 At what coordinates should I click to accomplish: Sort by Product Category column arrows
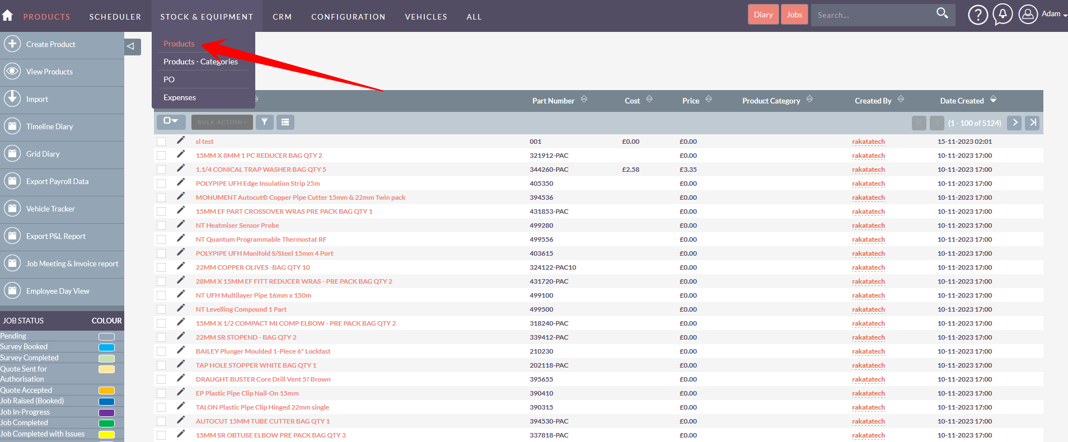click(x=809, y=99)
